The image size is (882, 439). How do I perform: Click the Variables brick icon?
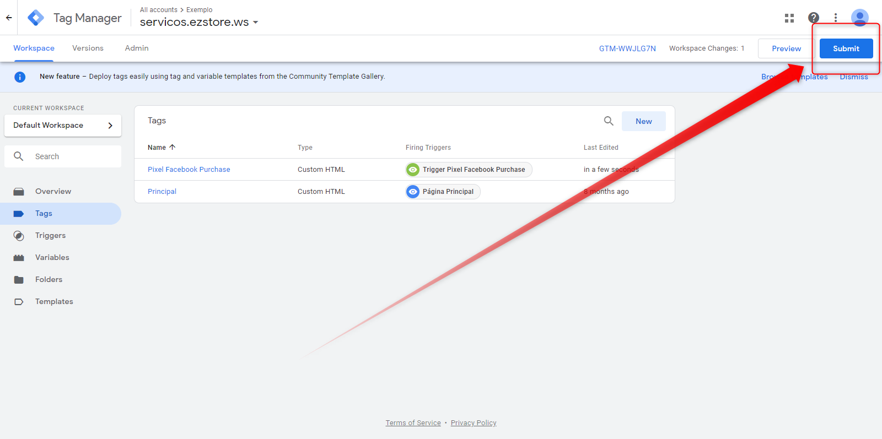pos(19,258)
